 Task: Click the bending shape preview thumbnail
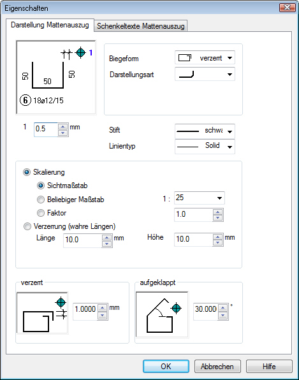coord(56,77)
